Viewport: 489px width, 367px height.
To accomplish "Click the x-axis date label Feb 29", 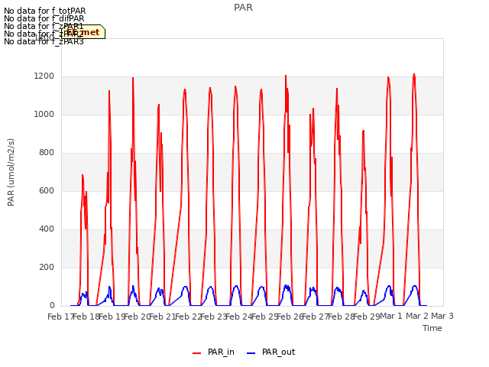I will coord(367,317).
